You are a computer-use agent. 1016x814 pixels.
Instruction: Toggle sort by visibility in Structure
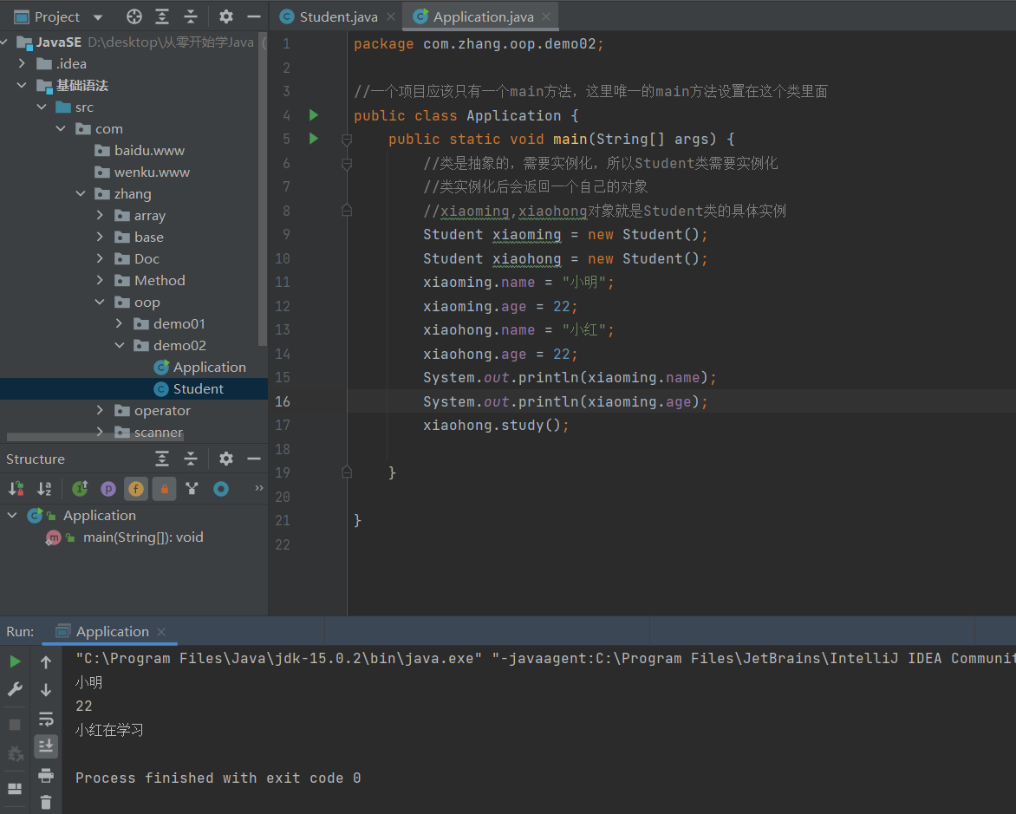click(x=16, y=489)
